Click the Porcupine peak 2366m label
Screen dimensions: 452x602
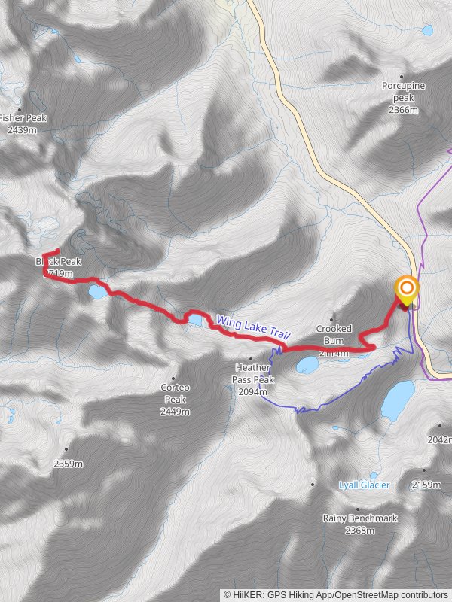[x=403, y=98]
